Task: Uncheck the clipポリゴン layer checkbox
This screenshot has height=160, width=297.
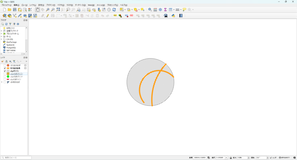Action: pyautogui.click(x=5, y=71)
